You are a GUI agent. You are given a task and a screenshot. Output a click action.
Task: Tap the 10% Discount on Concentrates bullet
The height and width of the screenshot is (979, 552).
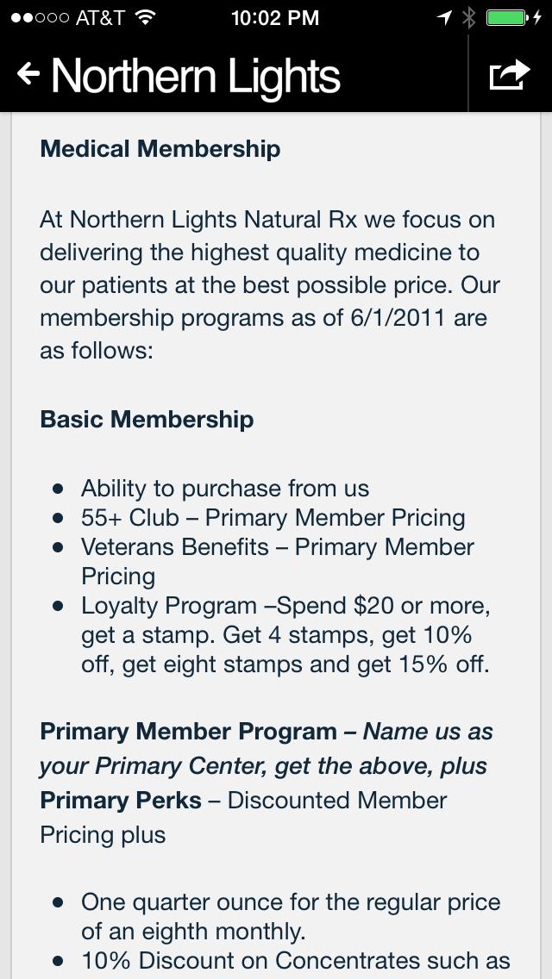pyautogui.click(x=295, y=960)
